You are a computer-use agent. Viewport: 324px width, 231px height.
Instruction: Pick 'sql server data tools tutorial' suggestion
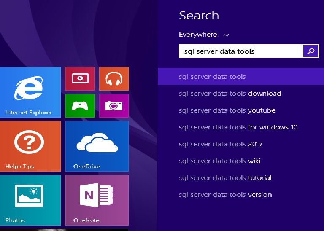[x=241, y=178]
